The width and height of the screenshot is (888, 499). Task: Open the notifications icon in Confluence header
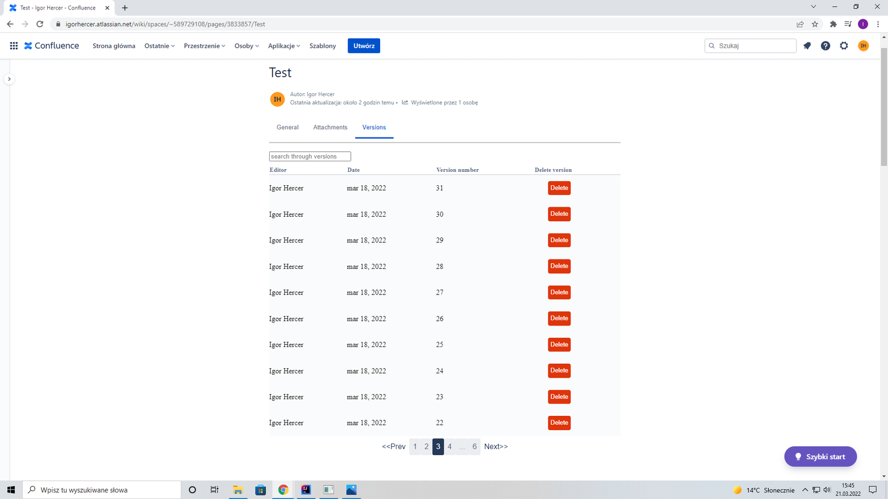tap(807, 46)
